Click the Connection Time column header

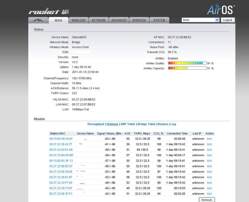[177, 133]
